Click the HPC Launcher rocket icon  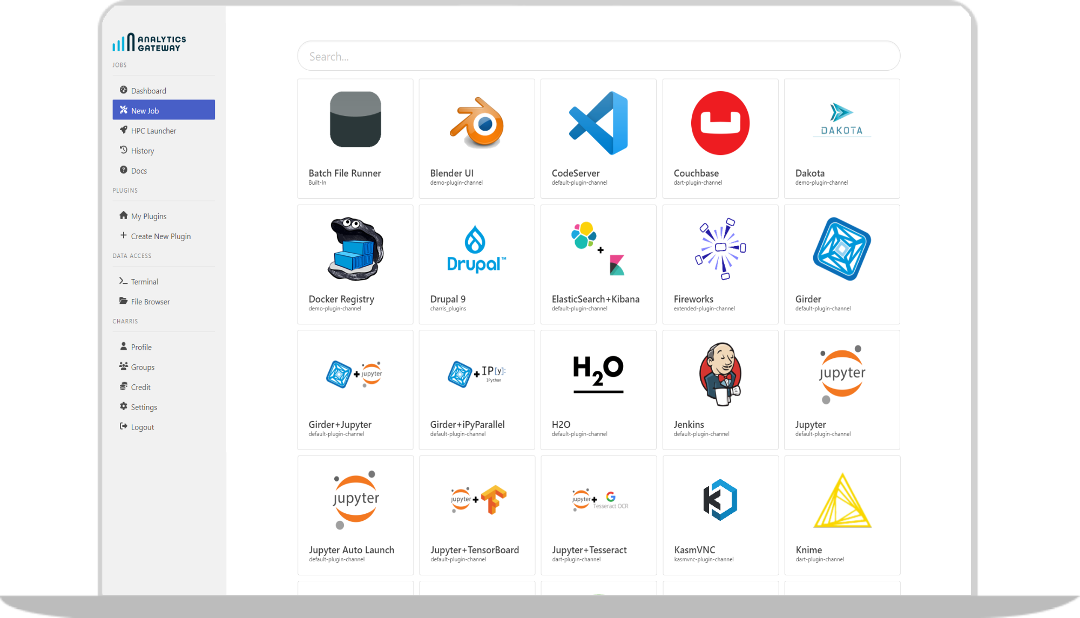[124, 130]
